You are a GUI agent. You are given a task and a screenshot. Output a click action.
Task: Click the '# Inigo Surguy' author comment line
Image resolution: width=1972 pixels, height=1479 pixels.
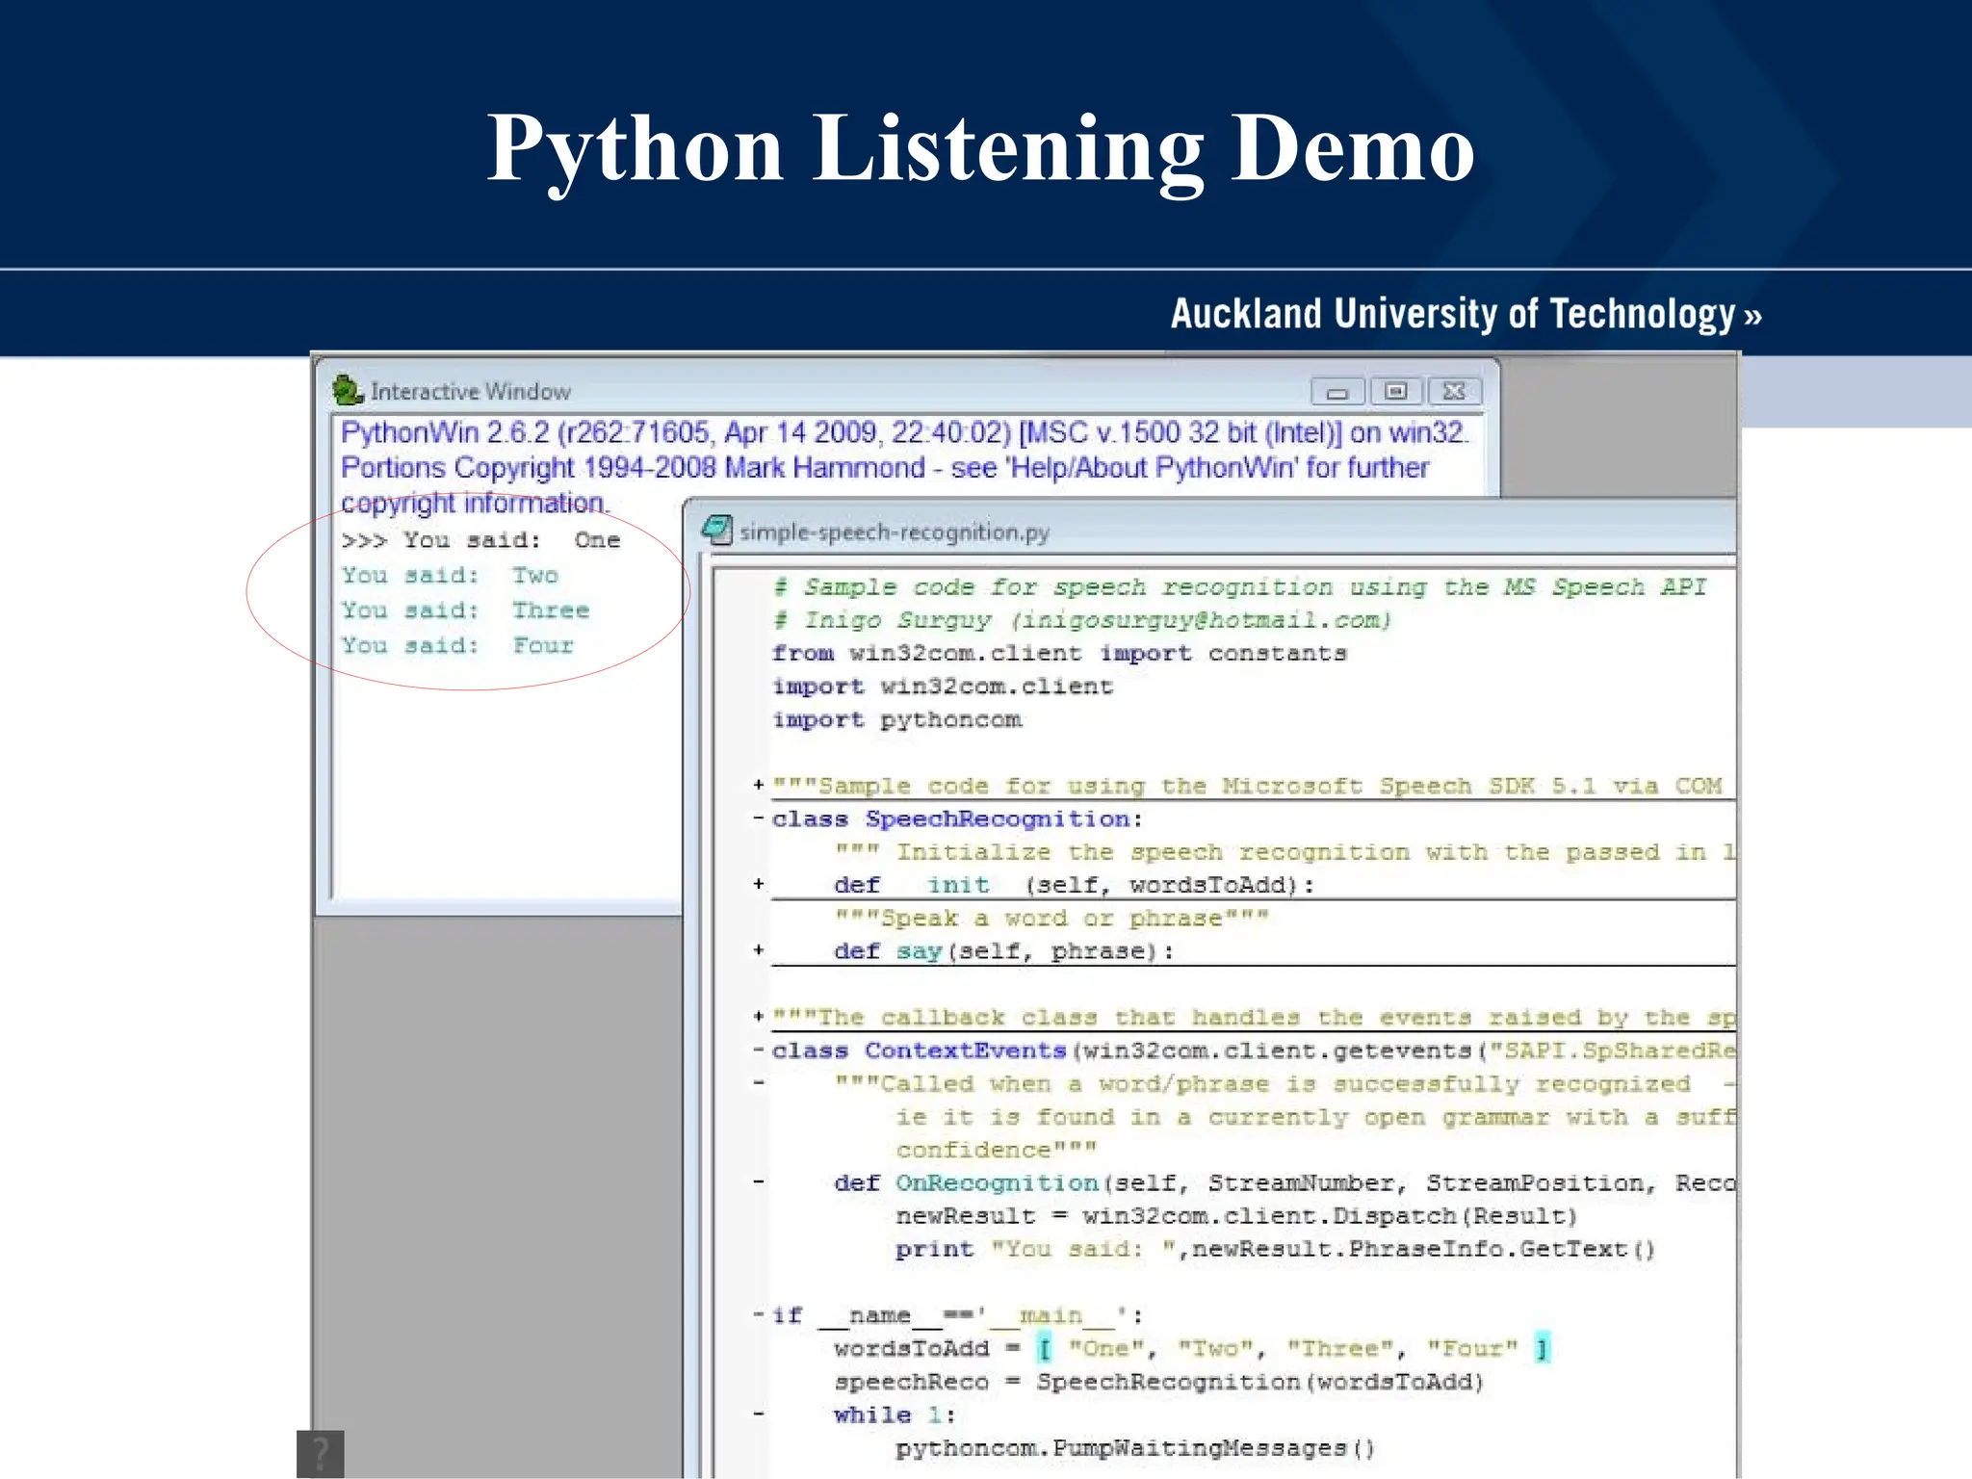(x=1082, y=620)
